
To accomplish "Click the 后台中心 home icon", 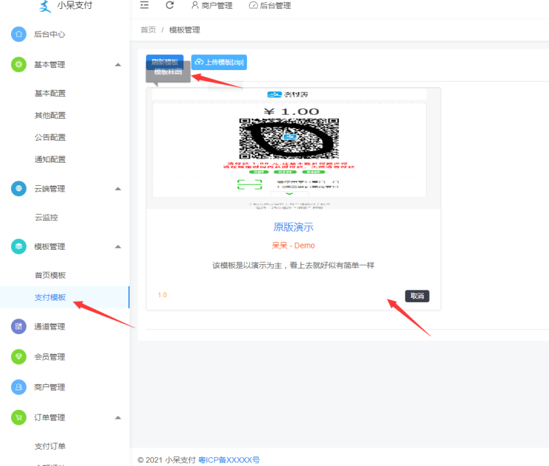I will coord(19,34).
